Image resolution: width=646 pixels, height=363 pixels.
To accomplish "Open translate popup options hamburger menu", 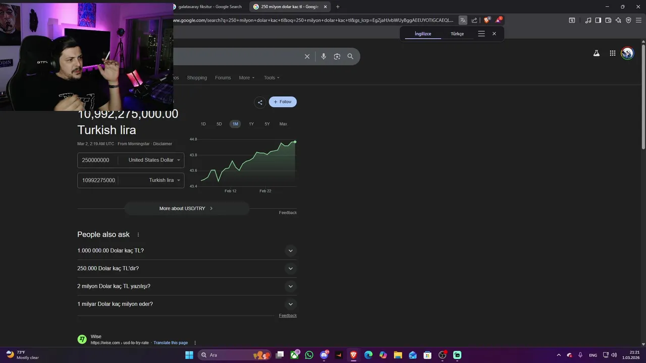I will [x=481, y=34].
